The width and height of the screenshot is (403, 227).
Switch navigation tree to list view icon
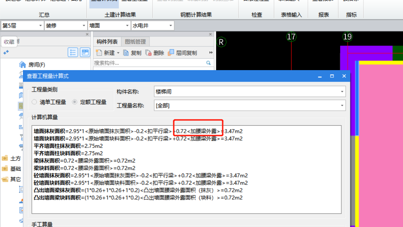(x=73, y=52)
